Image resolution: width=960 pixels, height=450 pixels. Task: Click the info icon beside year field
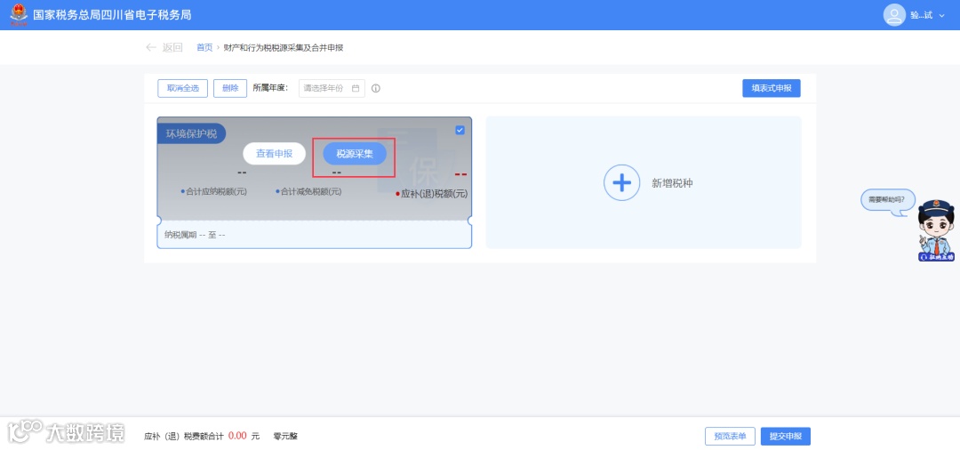coord(376,88)
